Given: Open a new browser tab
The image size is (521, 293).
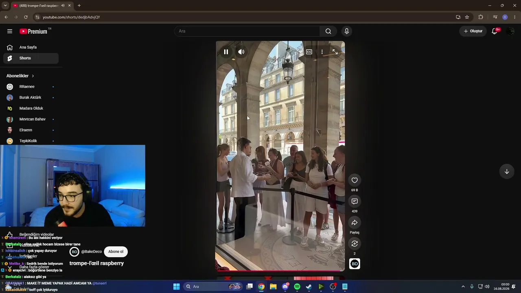Looking at the screenshot, I should 79,6.
